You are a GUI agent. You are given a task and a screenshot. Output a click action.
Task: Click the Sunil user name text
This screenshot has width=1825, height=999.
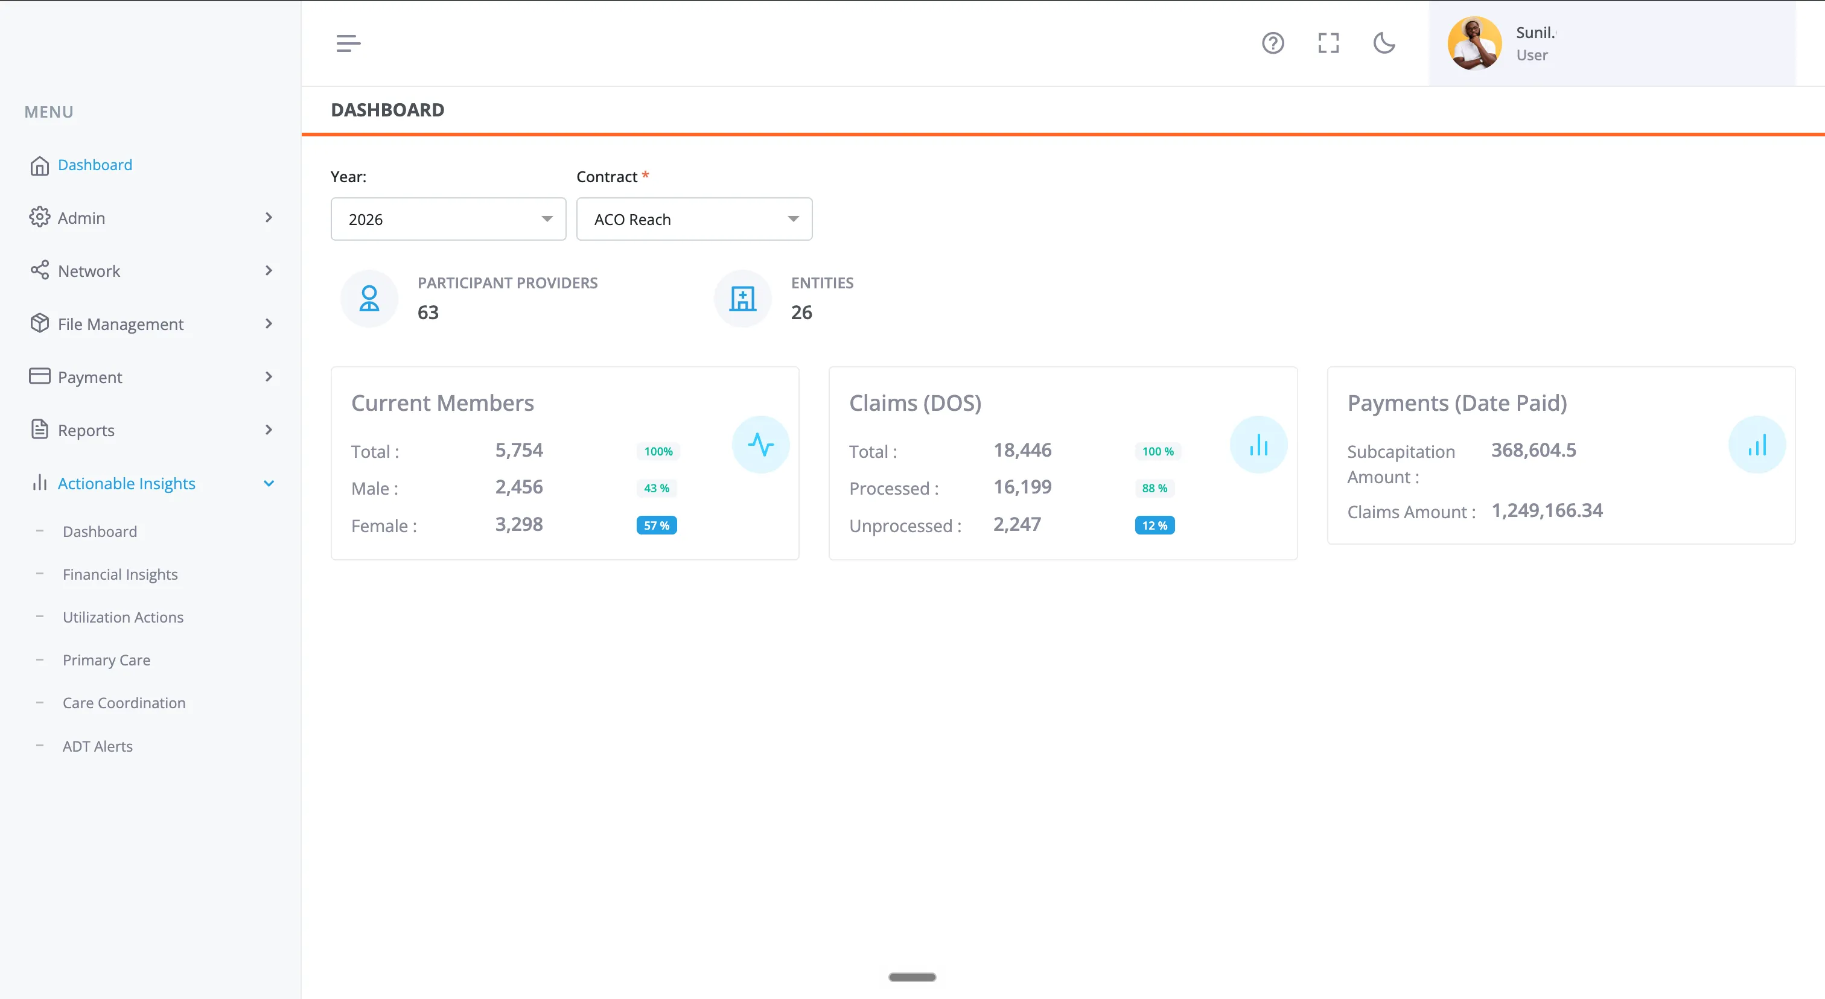pyautogui.click(x=1535, y=33)
